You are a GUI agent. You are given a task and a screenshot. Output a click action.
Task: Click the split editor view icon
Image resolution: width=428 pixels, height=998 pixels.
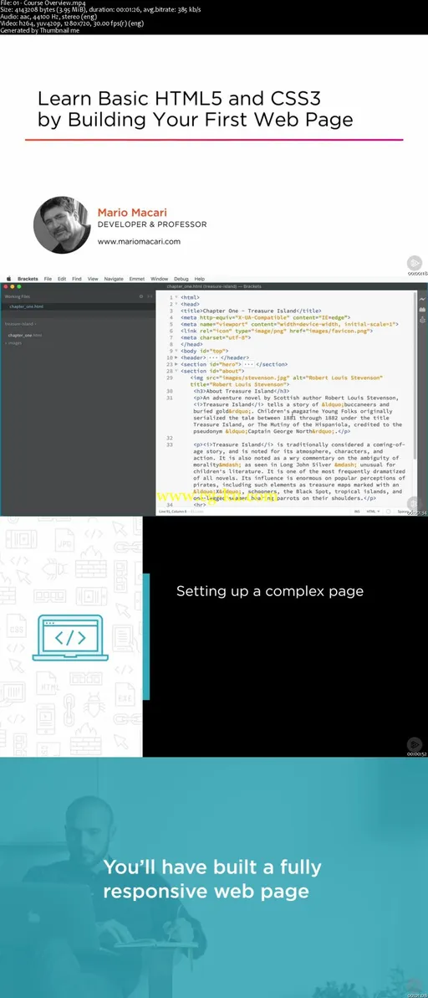(150, 296)
